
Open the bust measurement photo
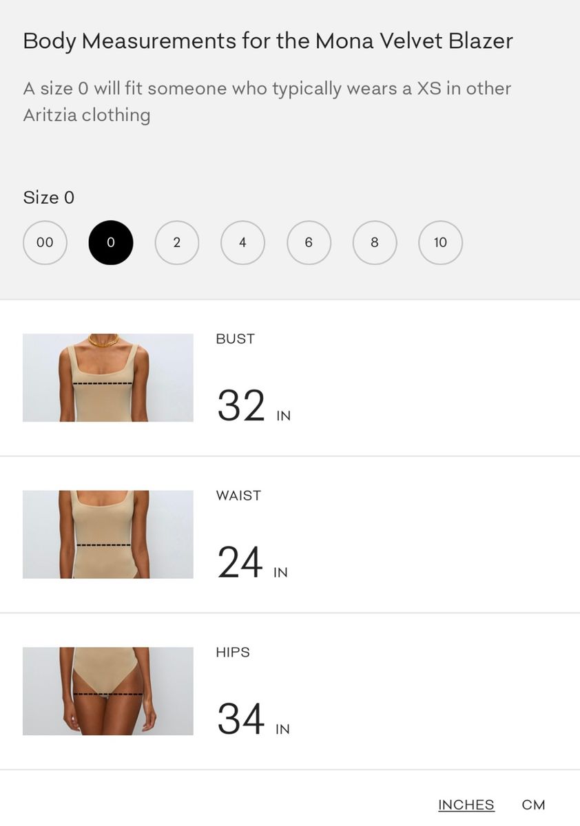click(108, 378)
